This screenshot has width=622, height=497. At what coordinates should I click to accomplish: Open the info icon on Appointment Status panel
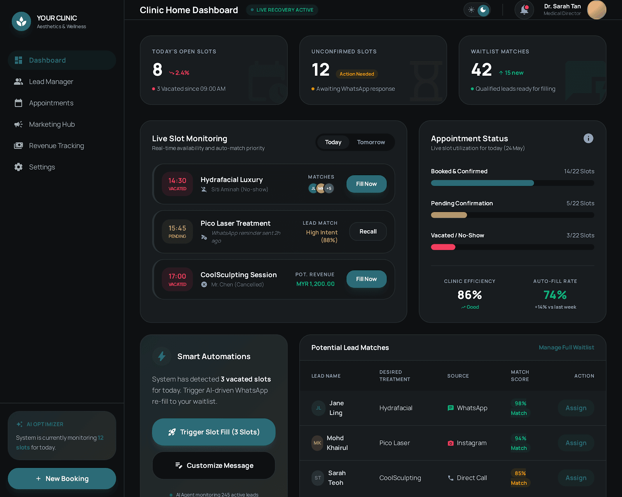point(588,138)
